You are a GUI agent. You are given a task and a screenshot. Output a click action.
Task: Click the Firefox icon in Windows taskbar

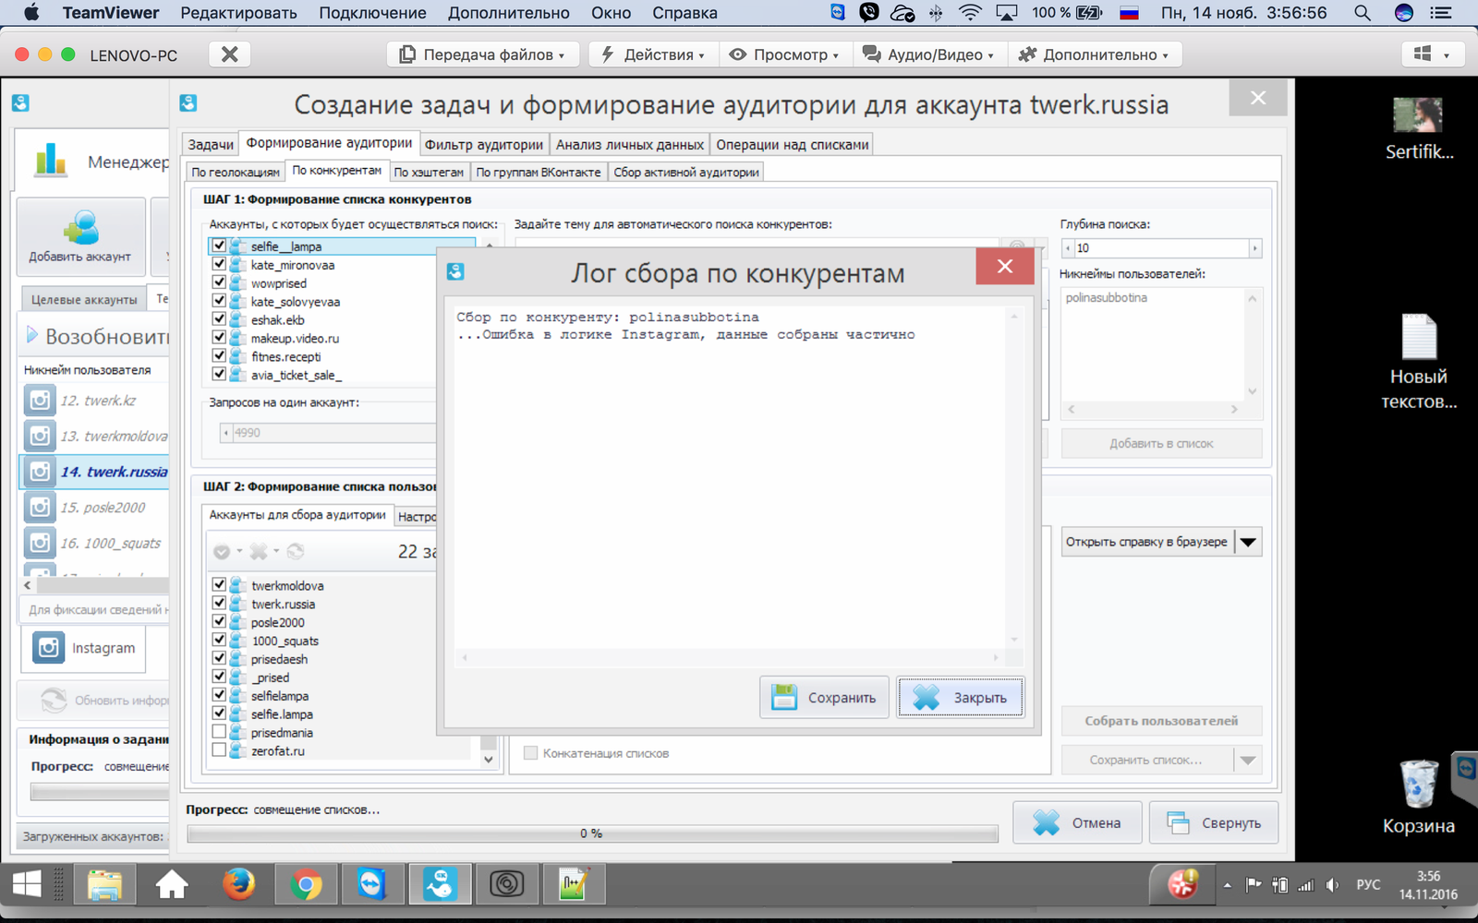click(x=238, y=884)
